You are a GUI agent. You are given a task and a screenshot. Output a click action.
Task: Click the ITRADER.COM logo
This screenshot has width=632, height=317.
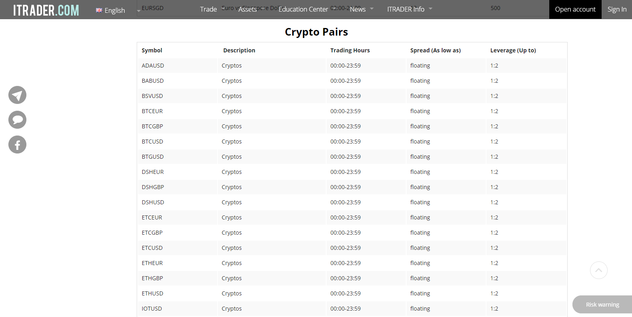46,10
